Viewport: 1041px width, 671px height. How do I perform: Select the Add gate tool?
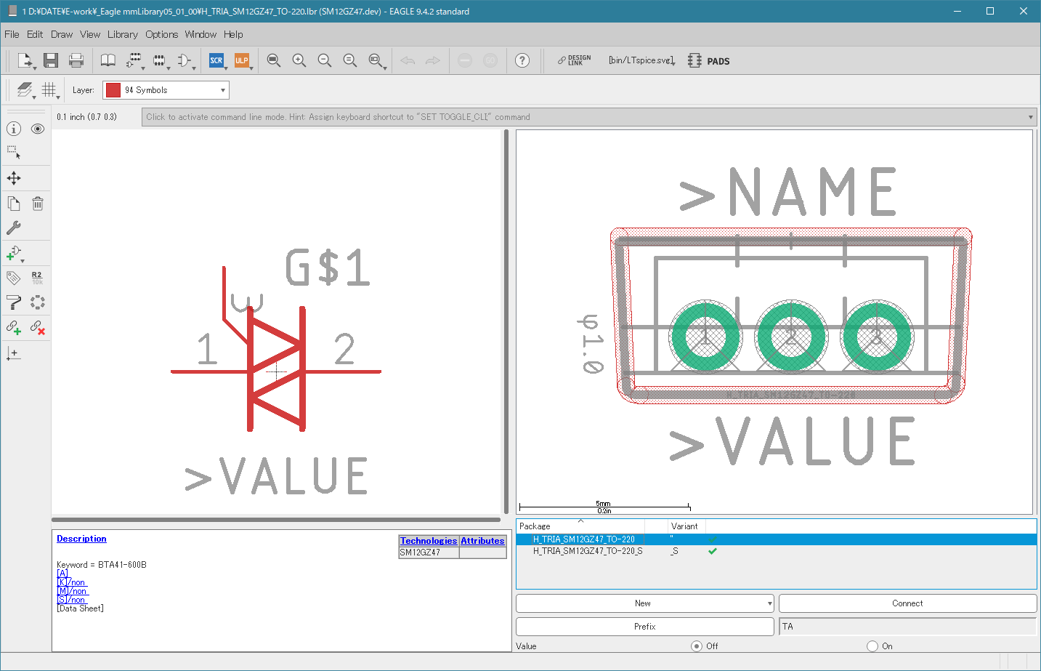pyautogui.click(x=14, y=253)
